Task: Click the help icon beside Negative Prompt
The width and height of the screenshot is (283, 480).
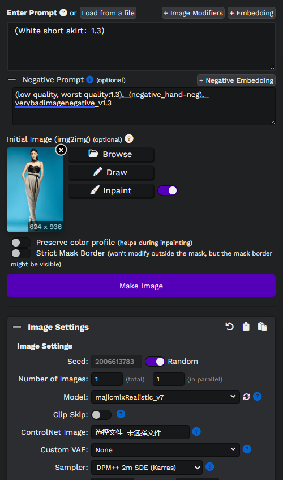Action: [x=89, y=79]
